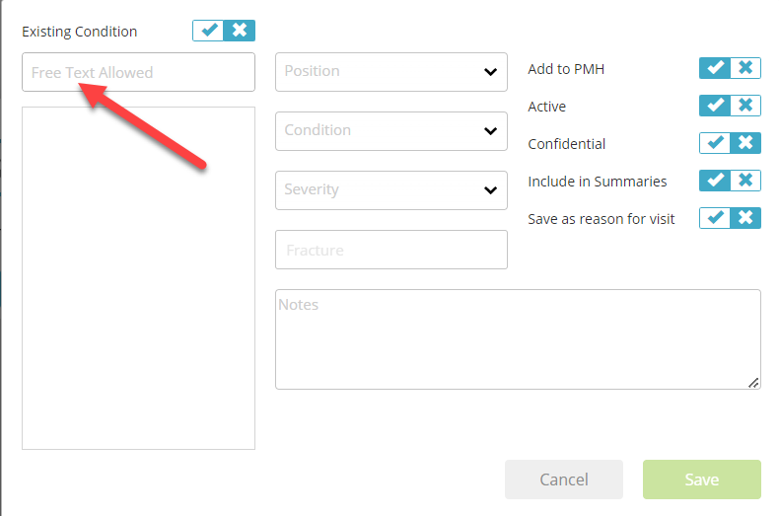The image size is (779, 516).
Task: Open the Position dropdown
Action: pyautogui.click(x=391, y=72)
